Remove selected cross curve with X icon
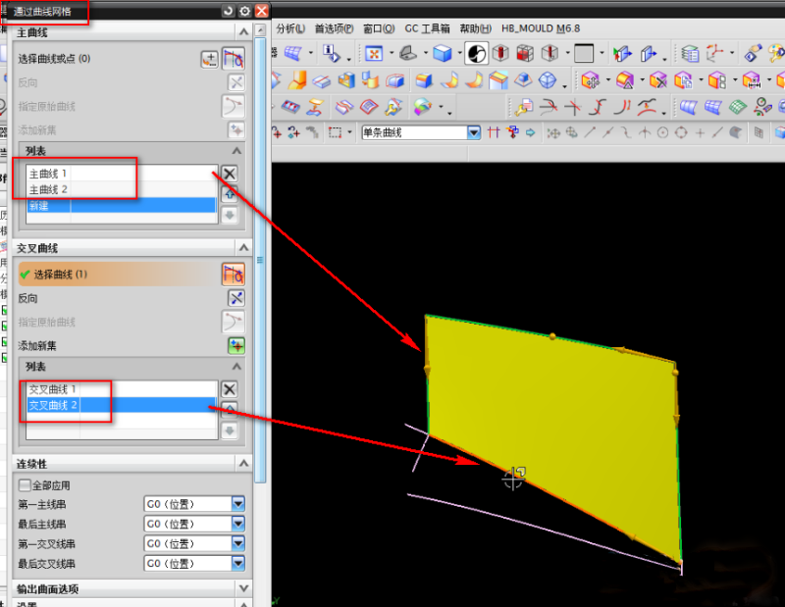 pyautogui.click(x=229, y=389)
